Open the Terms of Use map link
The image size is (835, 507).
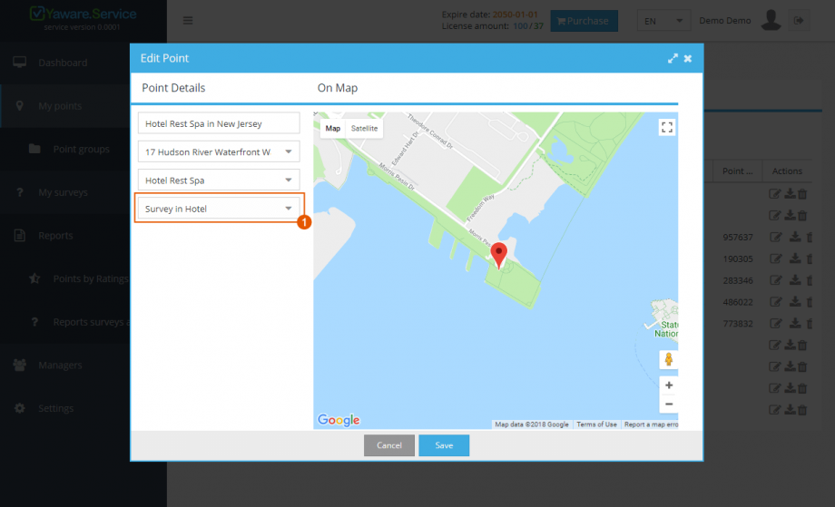coord(596,424)
